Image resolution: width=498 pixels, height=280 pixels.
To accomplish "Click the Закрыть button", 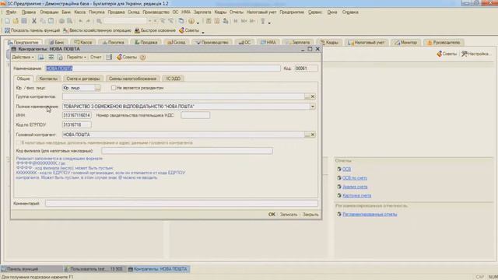I will pos(310,215).
